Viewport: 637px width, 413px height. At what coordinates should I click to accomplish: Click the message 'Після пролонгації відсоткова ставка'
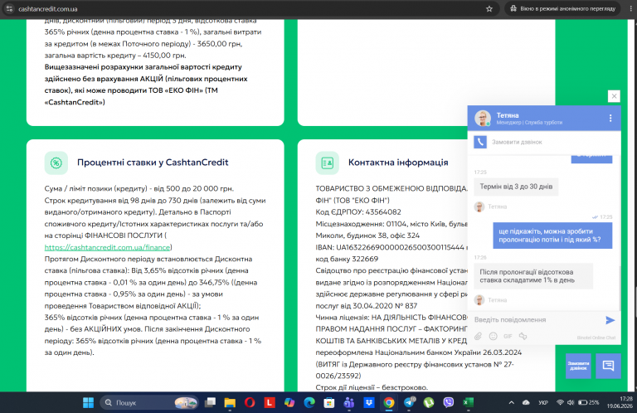click(533, 276)
